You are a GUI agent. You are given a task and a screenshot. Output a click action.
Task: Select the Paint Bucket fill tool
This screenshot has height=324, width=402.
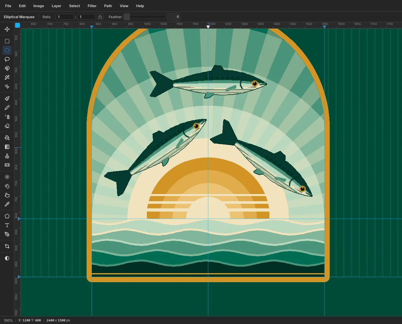coord(7,138)
